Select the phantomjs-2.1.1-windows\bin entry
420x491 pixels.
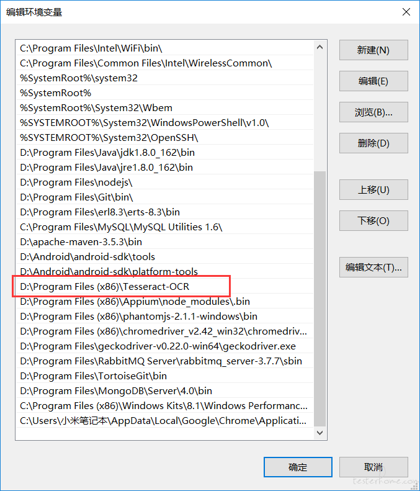pyautogui.click(x=164, y=317)
